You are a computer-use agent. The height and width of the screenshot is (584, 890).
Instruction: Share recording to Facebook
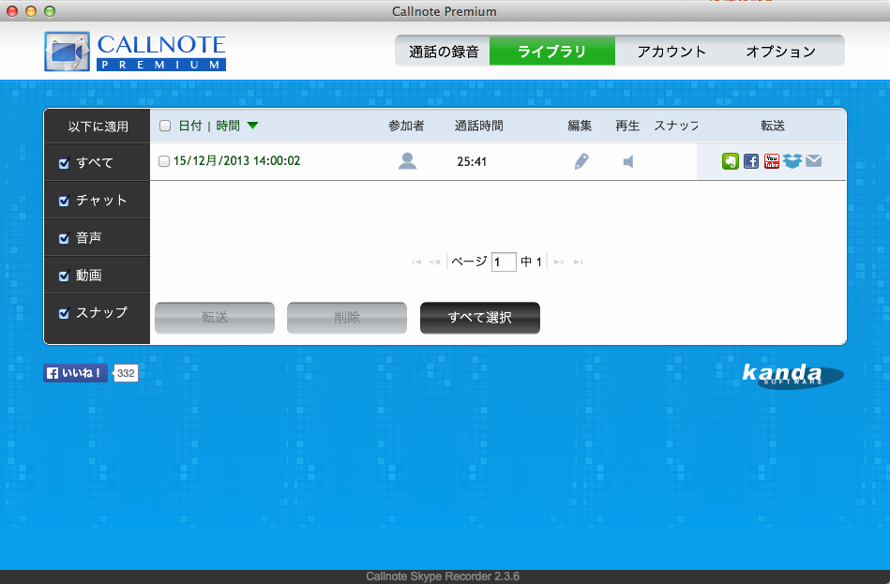(751, 161)
